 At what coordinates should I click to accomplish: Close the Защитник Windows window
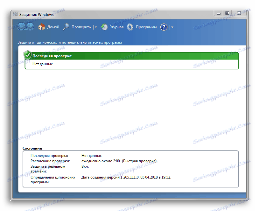click(x=239, y=13)
